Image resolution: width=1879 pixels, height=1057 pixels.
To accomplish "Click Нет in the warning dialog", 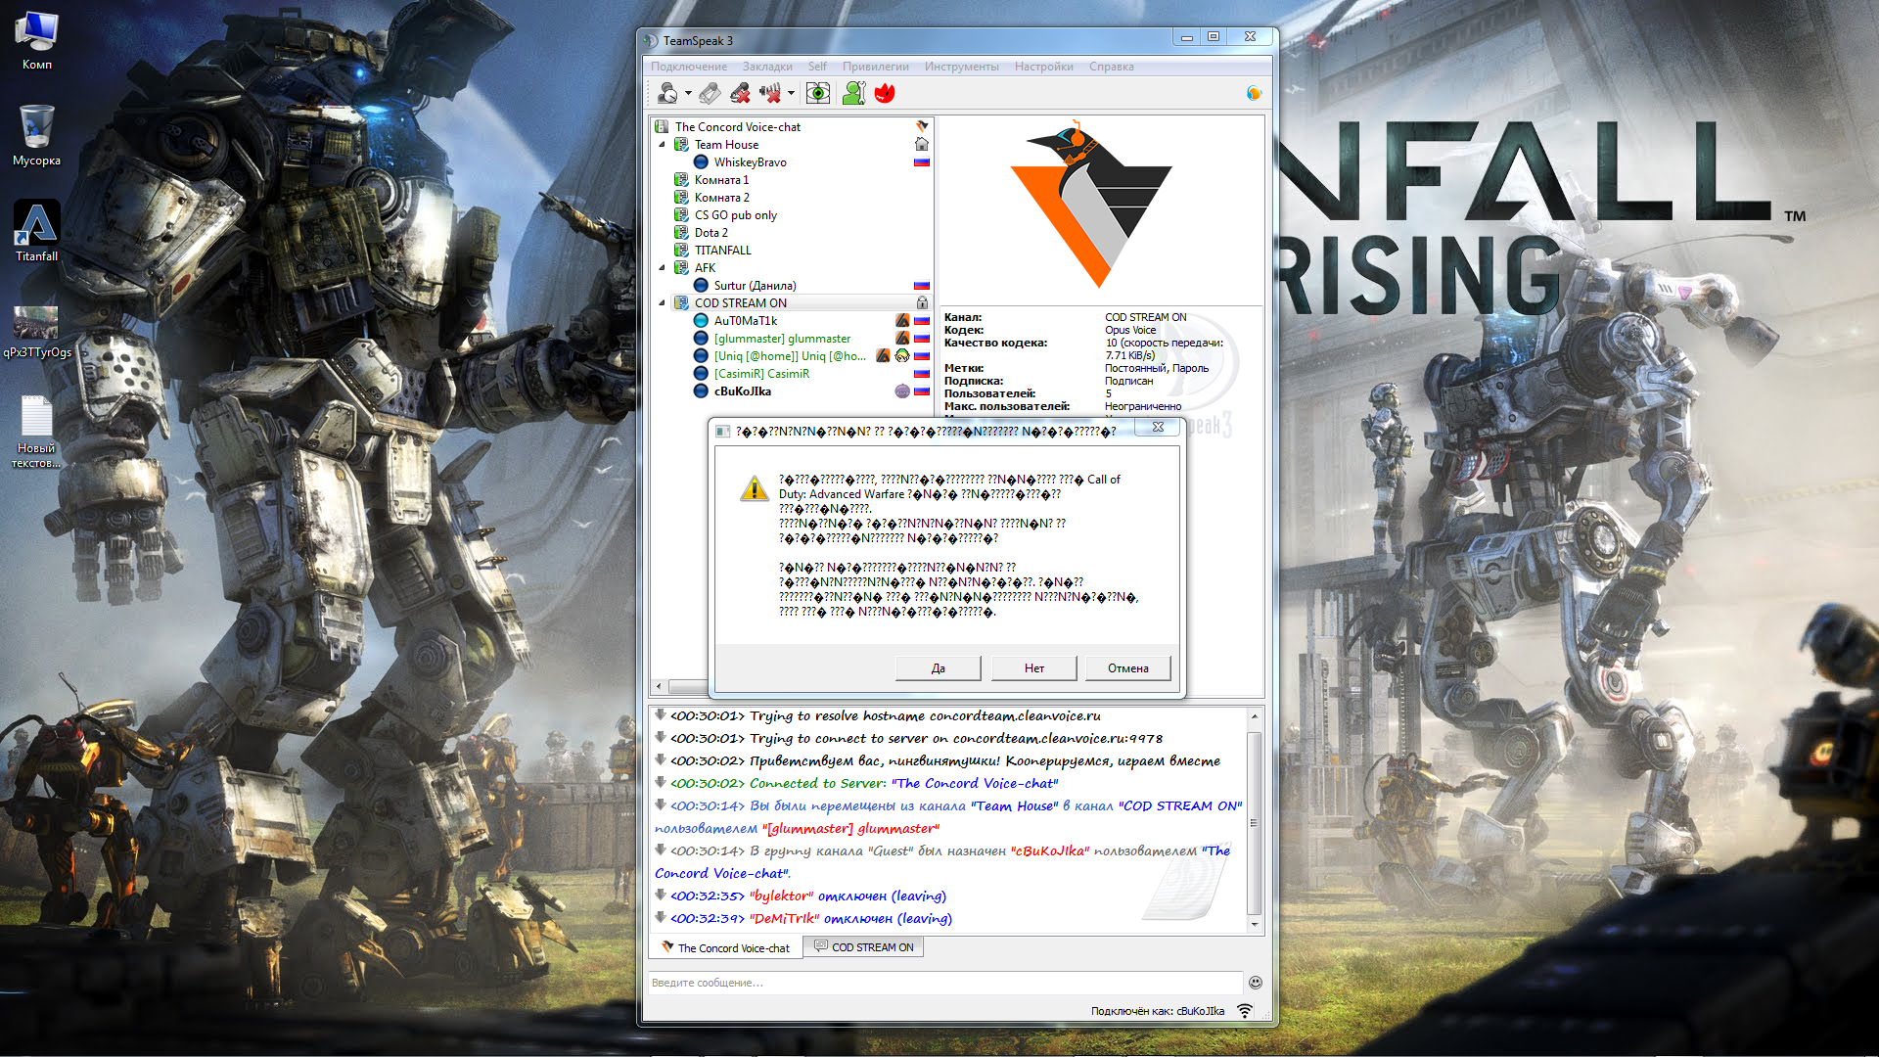I will pos(1034,668).
